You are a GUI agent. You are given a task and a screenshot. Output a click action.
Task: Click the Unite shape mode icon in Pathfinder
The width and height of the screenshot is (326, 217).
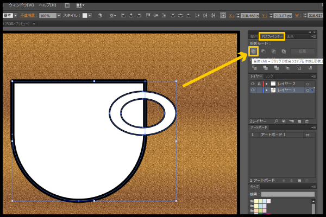(x=254, y=52)
